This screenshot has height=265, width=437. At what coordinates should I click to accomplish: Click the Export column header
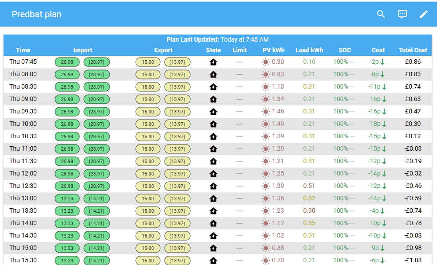[x=163, y=50]
